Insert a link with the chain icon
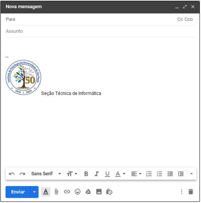This screenshot has height=203, width=201. (67, 192)
